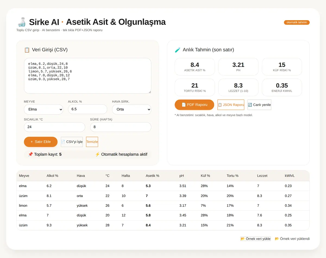The width and height of the screenshot is (326, 258).
Task: Click pH value 3.51 in the table
Action: coord(183,186)
